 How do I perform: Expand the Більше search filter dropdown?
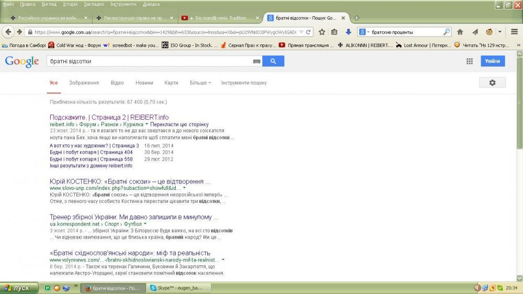(x=200, y=83)
